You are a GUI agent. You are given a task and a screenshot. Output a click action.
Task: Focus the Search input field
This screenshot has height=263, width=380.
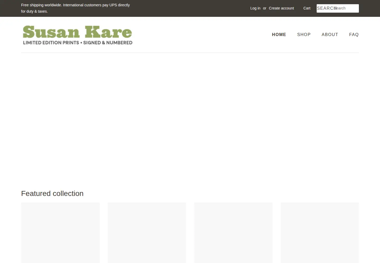tap(338, 8)
